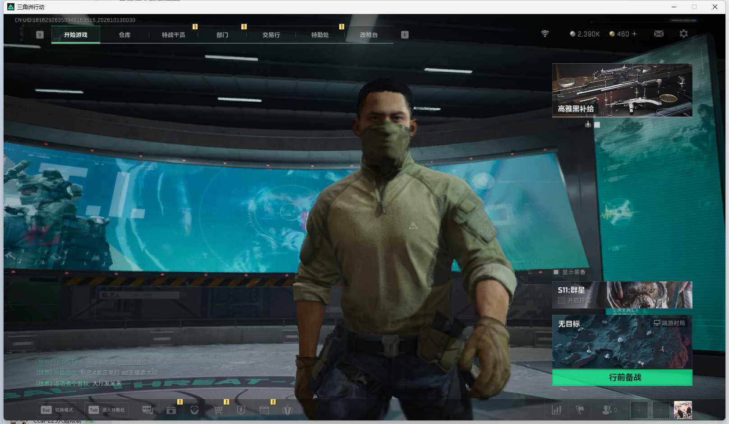Screen dimensions: 729x424
Task: Open the S11:群星 season card
Action: tap(622, 295)
